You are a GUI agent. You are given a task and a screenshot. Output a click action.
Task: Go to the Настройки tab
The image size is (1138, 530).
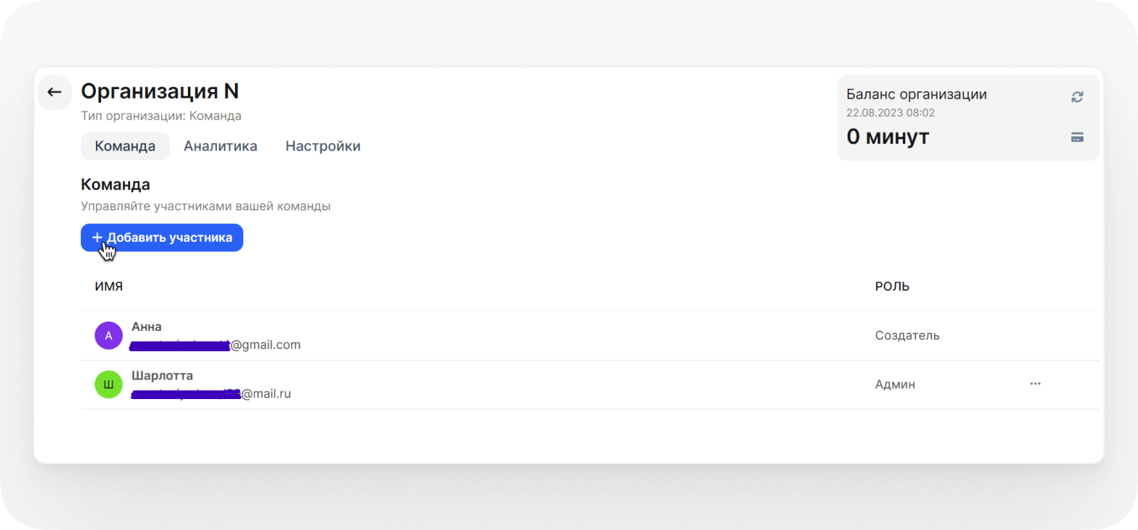pos(323,146)
